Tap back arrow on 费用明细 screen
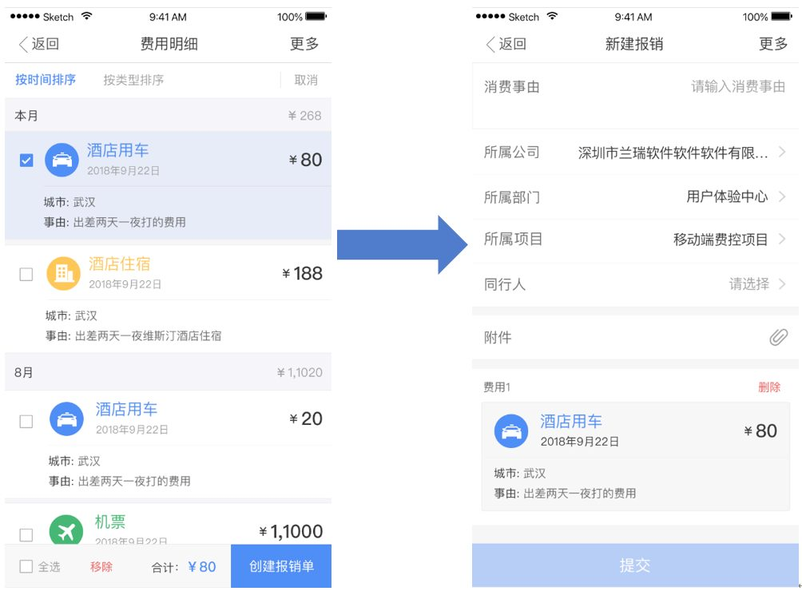802x591 pixels. pos(23,45)
